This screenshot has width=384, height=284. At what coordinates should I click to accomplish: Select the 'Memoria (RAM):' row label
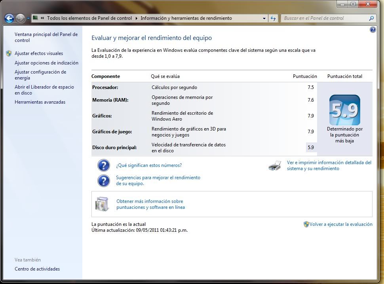(x=110, y=100)
